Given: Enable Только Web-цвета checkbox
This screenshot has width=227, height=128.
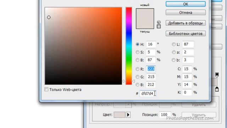Looking at the screenshot, I should point(46,89).
